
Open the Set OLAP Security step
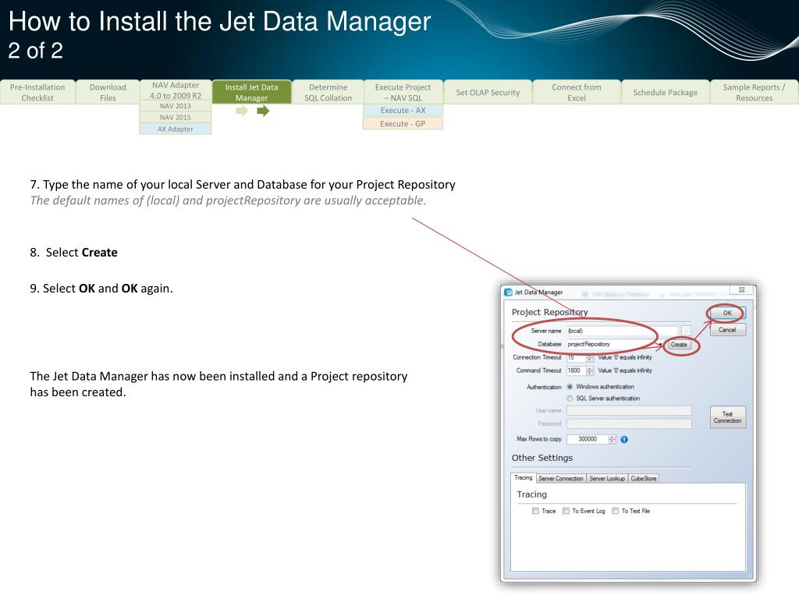tap(488, 92)
